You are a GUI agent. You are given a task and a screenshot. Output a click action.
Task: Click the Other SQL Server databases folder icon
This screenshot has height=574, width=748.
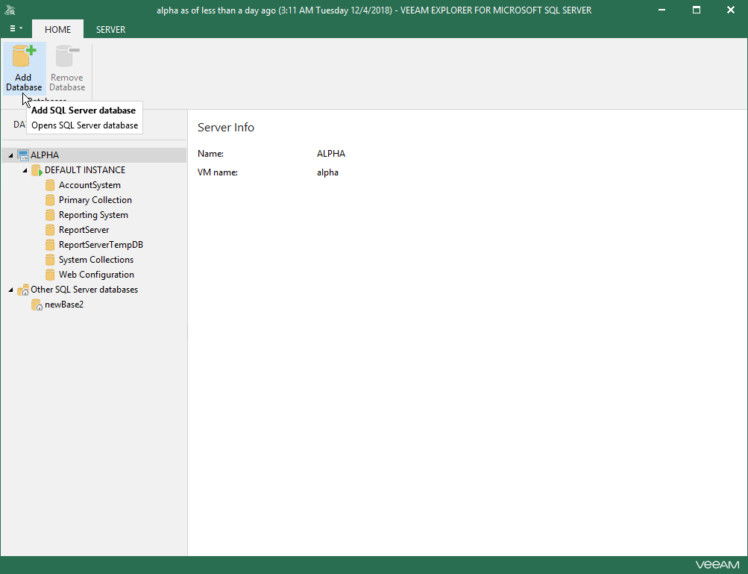(23, 290)
